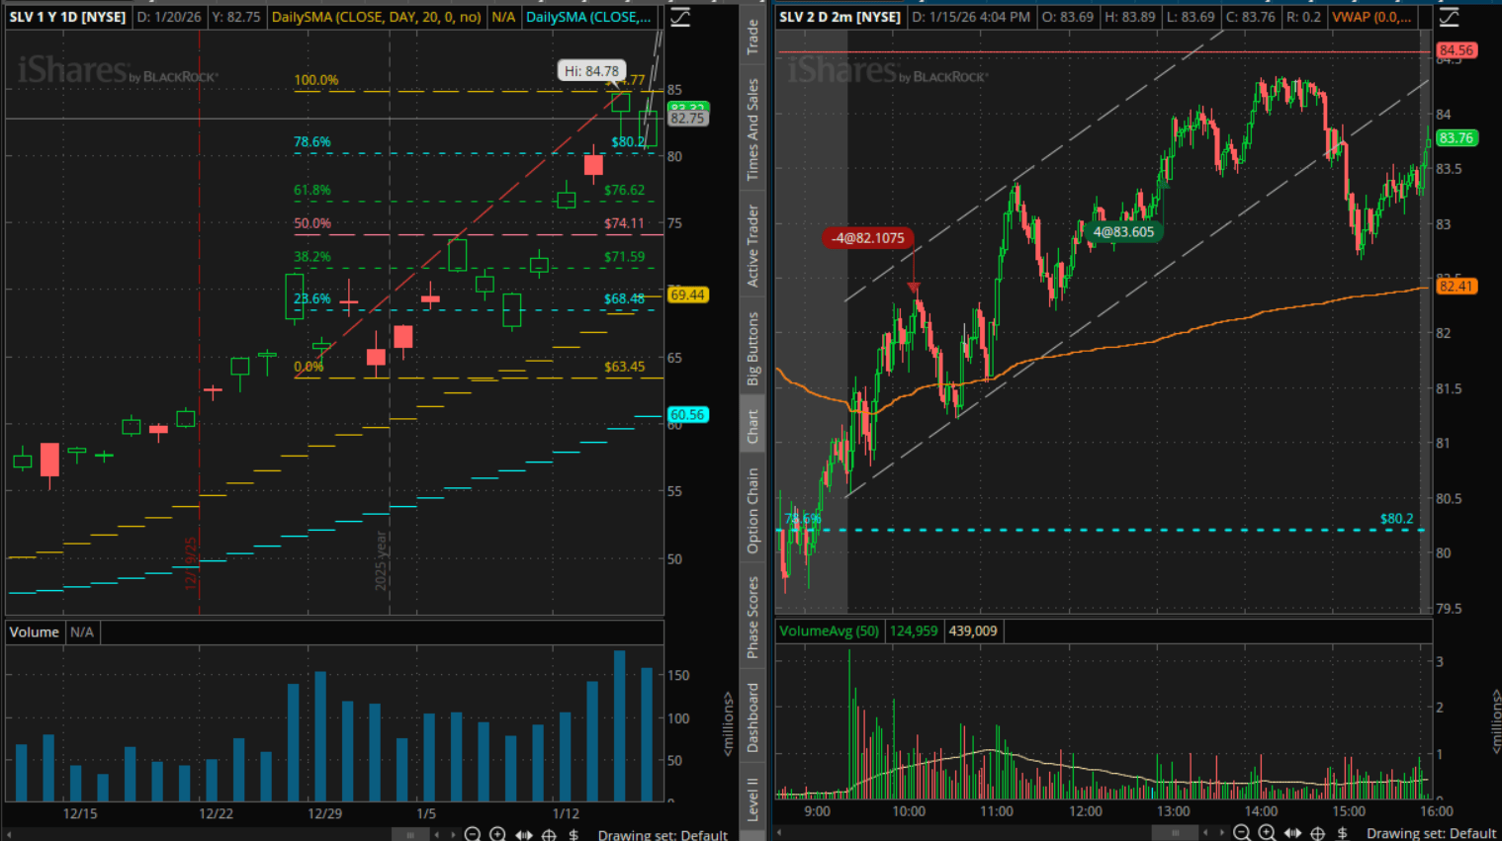The image size is (1502, 841).
Task: Toggle right chart's crosshair cursor icon
Action: click(x=1318, y=833)
